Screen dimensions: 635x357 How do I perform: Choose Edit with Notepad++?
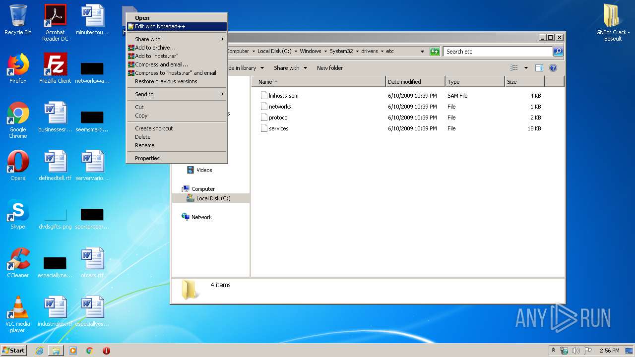coord(177,26)
